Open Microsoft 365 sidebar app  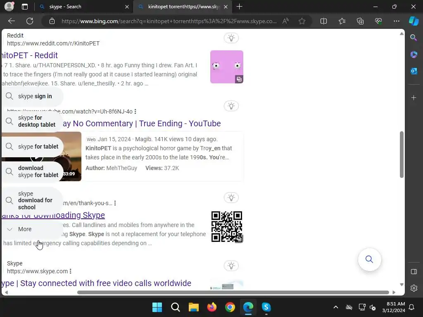click(x=413, y=54)
